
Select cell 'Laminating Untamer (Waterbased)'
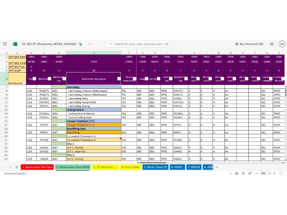(x=94, y=91)
